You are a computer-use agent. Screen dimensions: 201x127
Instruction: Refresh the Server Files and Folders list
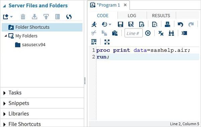click(69, 17)
